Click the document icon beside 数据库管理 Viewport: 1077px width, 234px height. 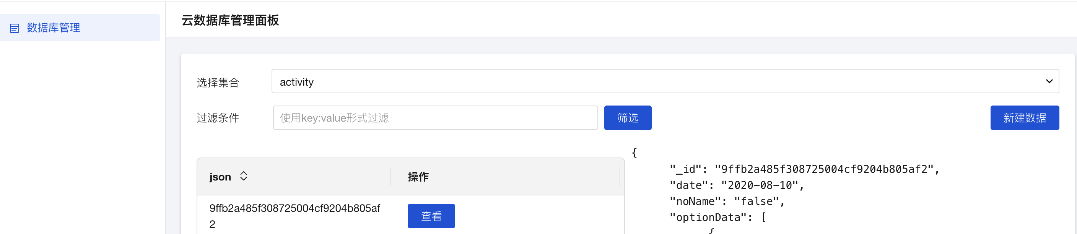coord(15,28)
